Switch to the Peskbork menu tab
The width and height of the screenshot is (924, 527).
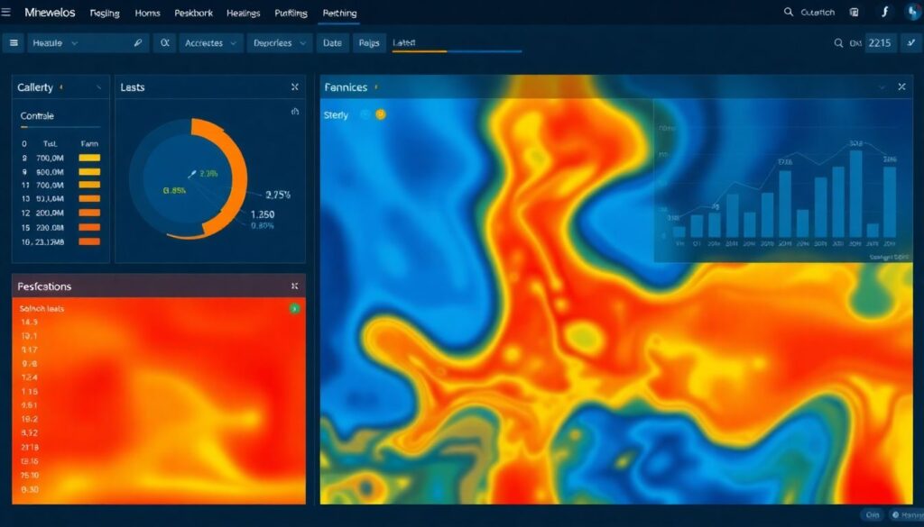tap(193, 14)
